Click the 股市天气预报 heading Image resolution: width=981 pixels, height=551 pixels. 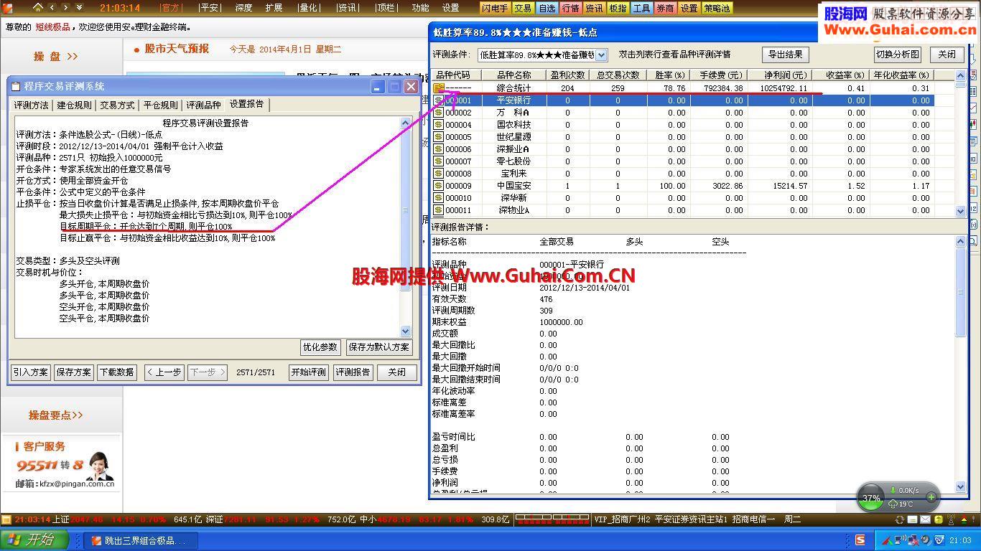click(x=177, y=49)
